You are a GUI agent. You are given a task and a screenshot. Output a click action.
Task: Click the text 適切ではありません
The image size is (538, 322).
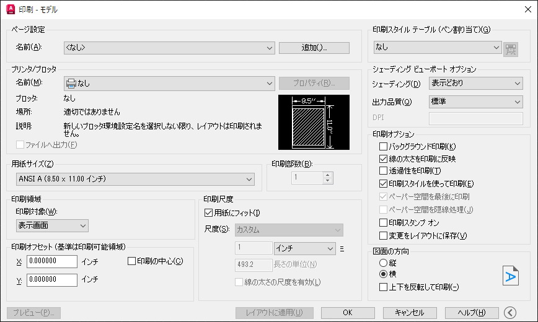click(92, 112)
